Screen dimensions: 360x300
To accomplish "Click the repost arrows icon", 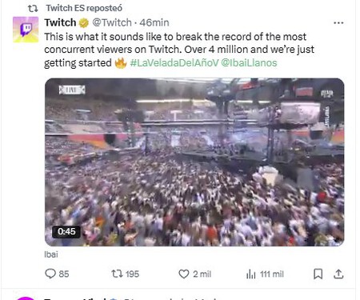I will (x=117, y=274).
